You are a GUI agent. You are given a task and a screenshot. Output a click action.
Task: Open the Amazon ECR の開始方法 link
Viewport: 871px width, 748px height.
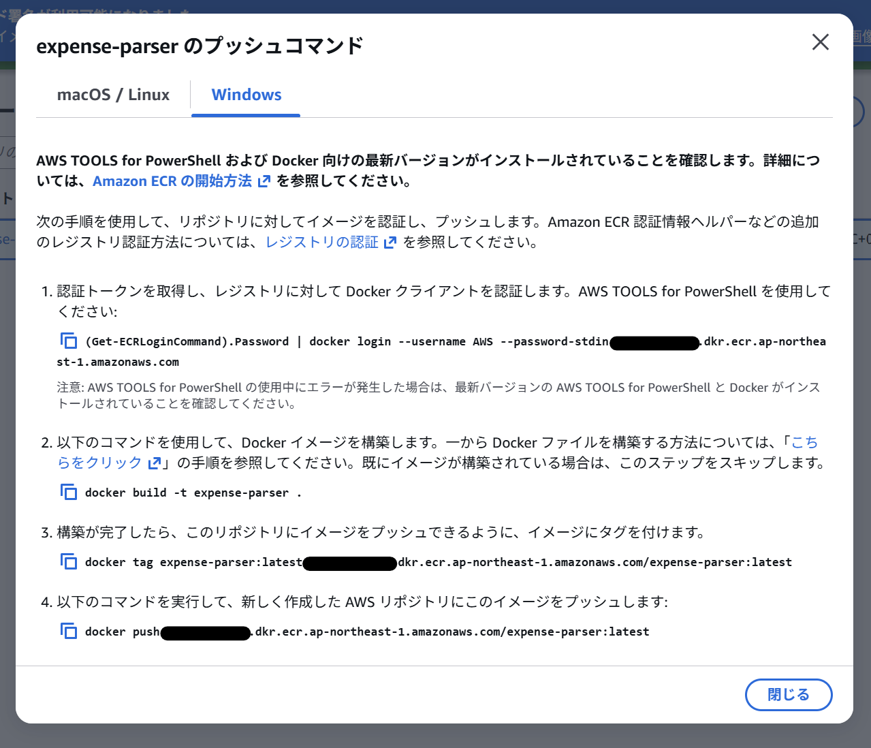point(181,181)
